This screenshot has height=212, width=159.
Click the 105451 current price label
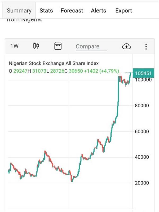(143, 73)
